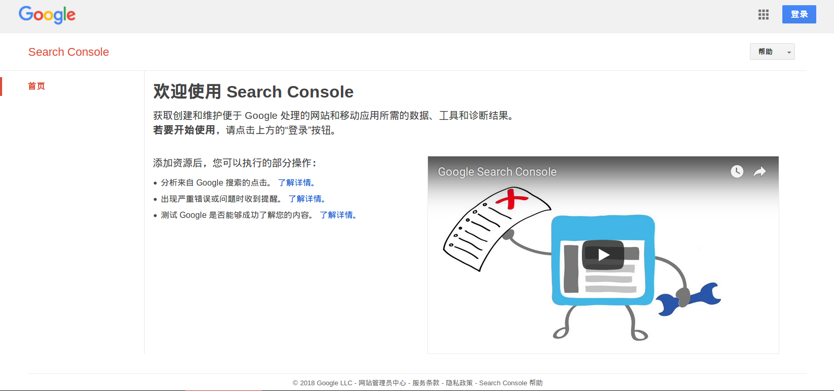Select the 首页 sidebar item
834x391 pixels.
coord(37,86)
